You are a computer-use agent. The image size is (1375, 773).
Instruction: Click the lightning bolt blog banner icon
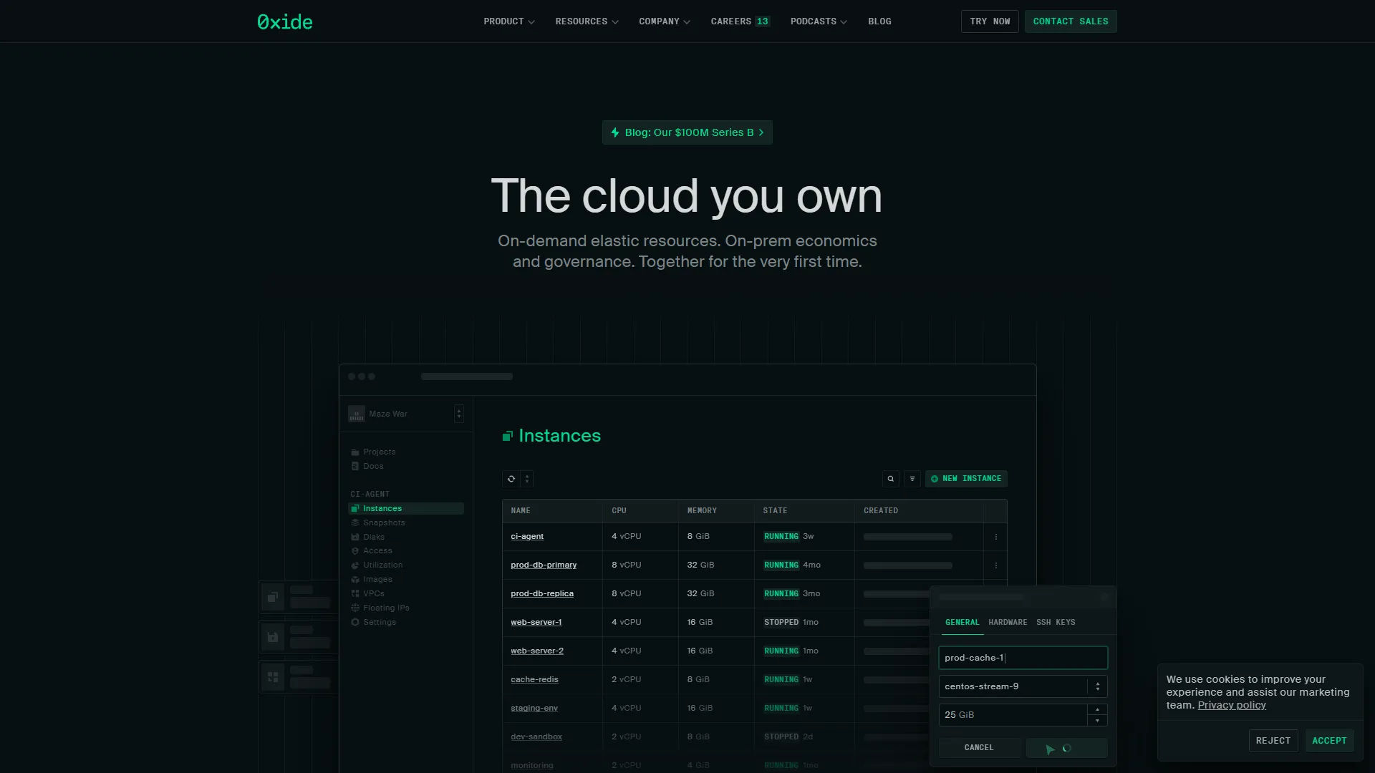[x=615, y=132]
